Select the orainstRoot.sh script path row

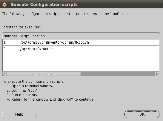[89, 42]
